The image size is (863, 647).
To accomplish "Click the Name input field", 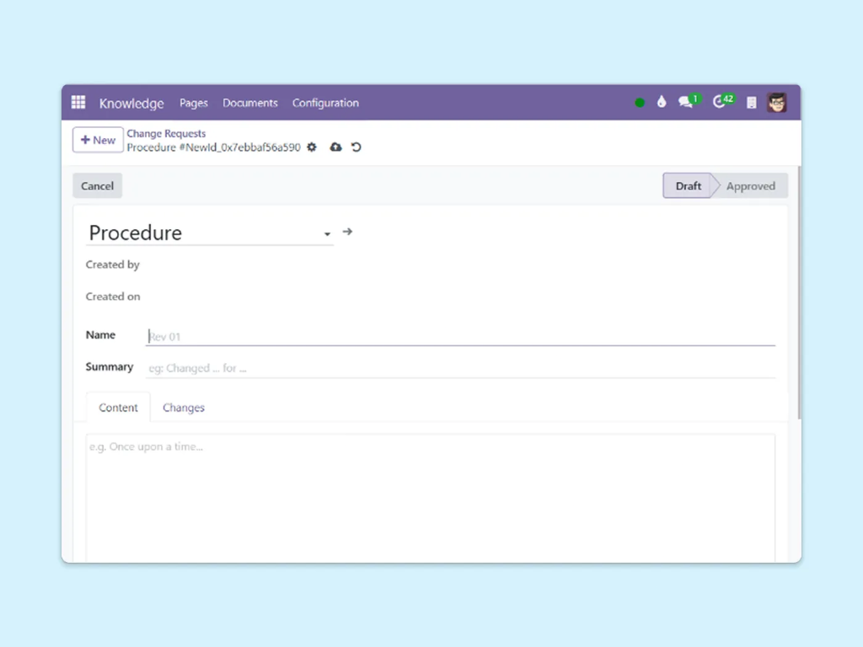I will pos(460,336).
